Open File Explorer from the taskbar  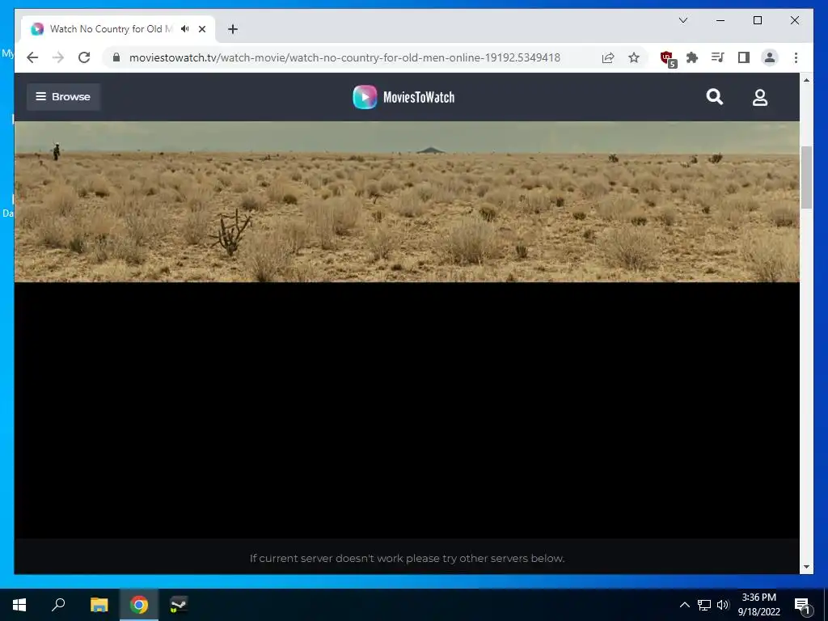tap(99, 605)
